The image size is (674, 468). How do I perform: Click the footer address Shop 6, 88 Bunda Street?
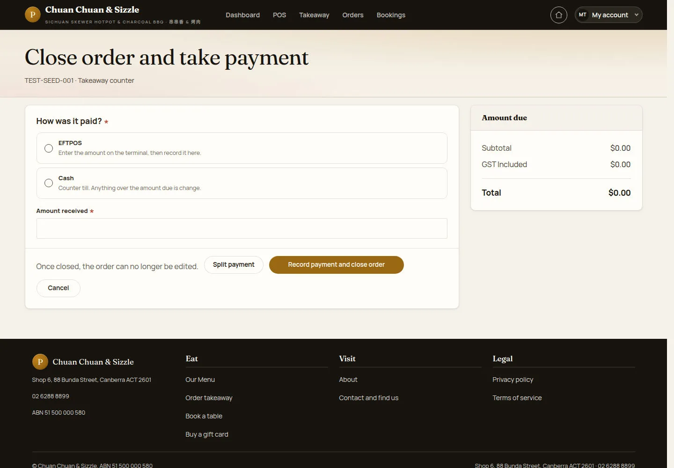click(x=91, y=380)
